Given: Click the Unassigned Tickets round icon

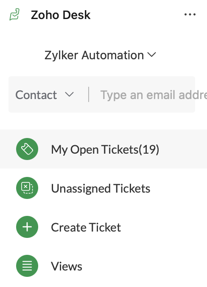Looking at the screenshot, I should (x=27, y=188).
